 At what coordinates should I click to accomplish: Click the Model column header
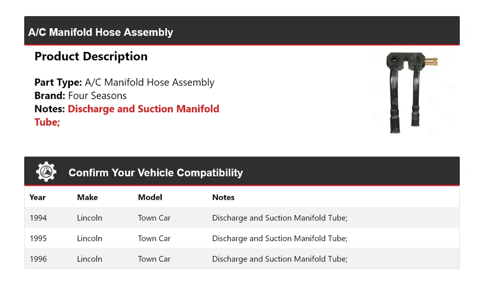pyautogui.click(x=150, y=197)
